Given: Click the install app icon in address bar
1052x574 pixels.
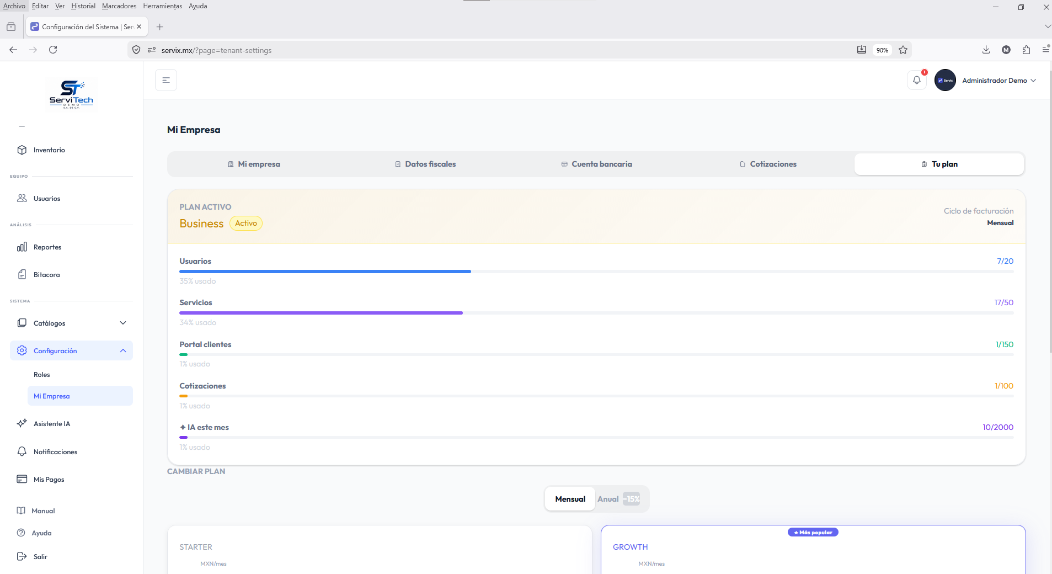Looking at the screenshot, I should coord(862,50).
